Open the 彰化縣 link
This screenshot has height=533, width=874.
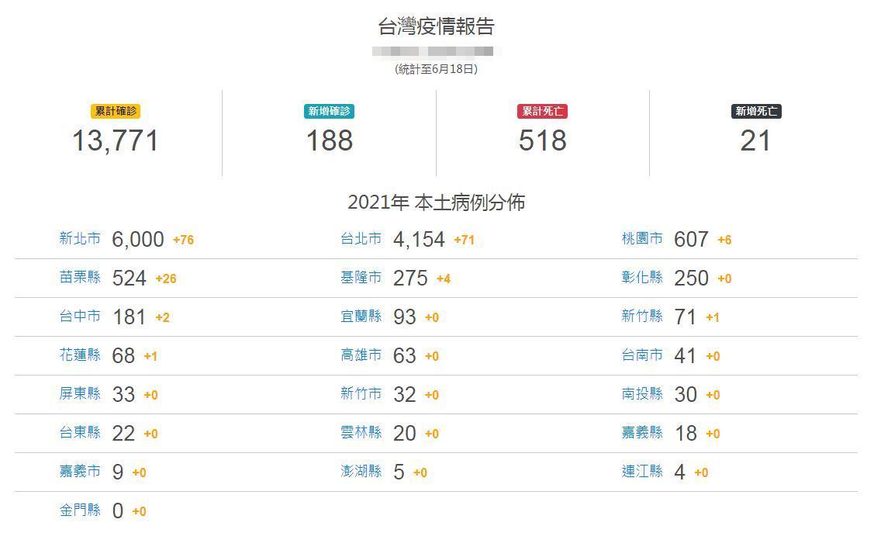tap(642, 278)
